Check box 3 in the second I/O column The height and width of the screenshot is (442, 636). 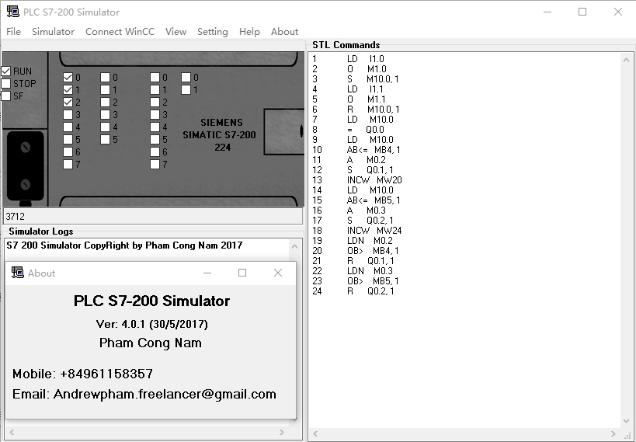(x=106, y=114)
